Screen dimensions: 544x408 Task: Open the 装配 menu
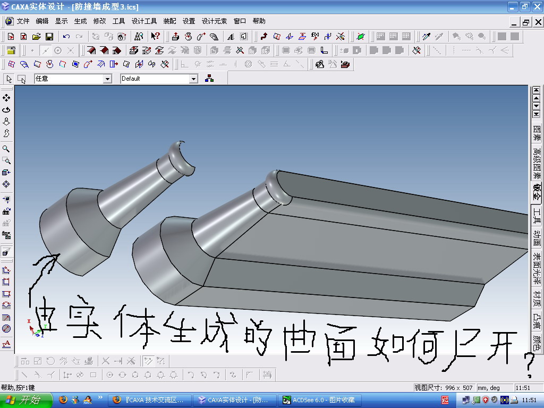click(169, 21)
